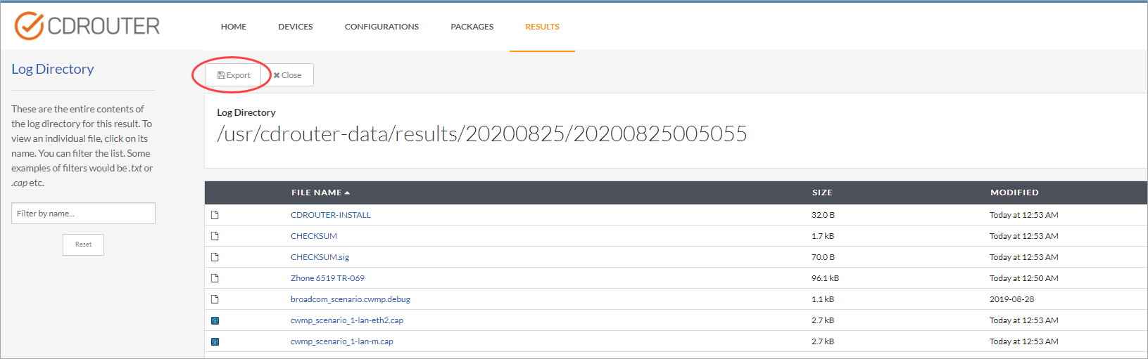The image size is (1148, 359).
Task: Click the 2019-08-28 modified date
Action: point(1011,299)
